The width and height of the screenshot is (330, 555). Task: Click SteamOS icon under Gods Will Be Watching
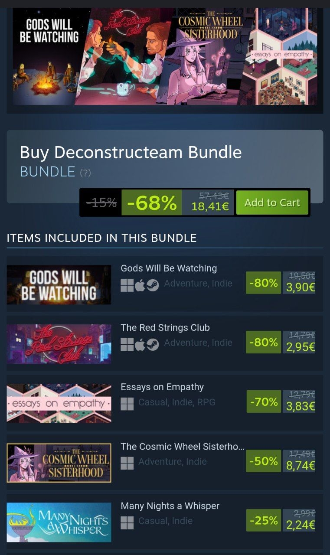point(153,285)
